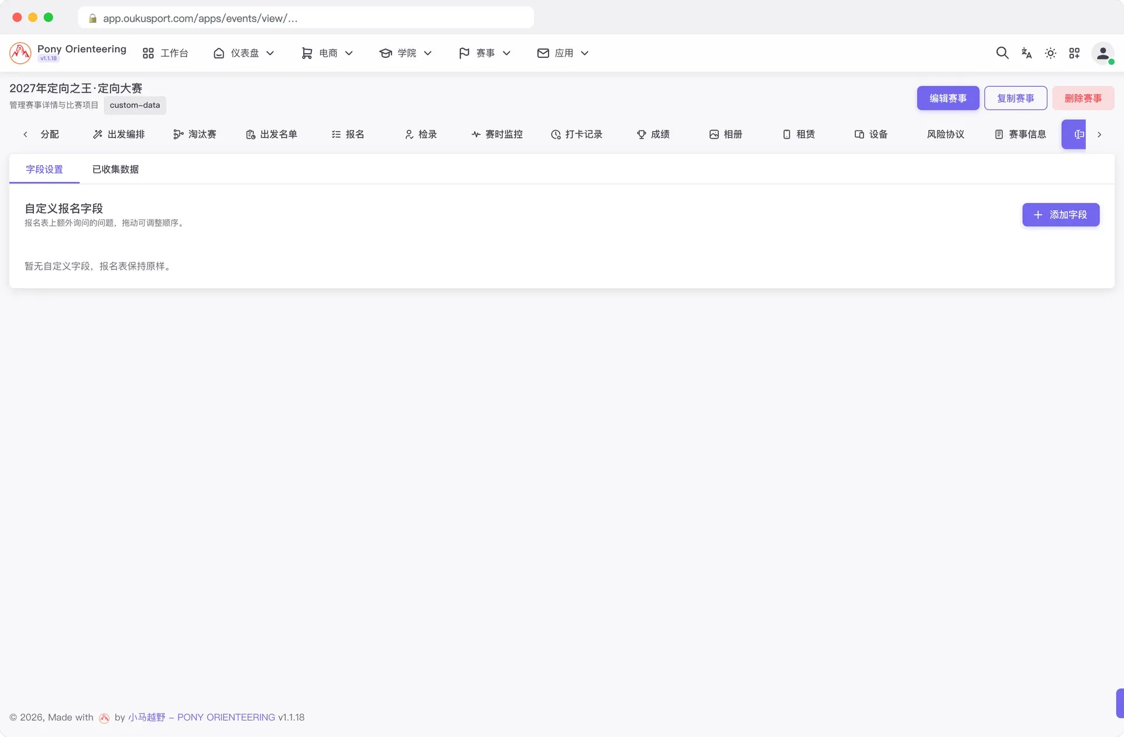The height and width of the screenshot is (737, 1124).
Task: Click the 复制赛事 button
Action: click(x=1016, y=98)
